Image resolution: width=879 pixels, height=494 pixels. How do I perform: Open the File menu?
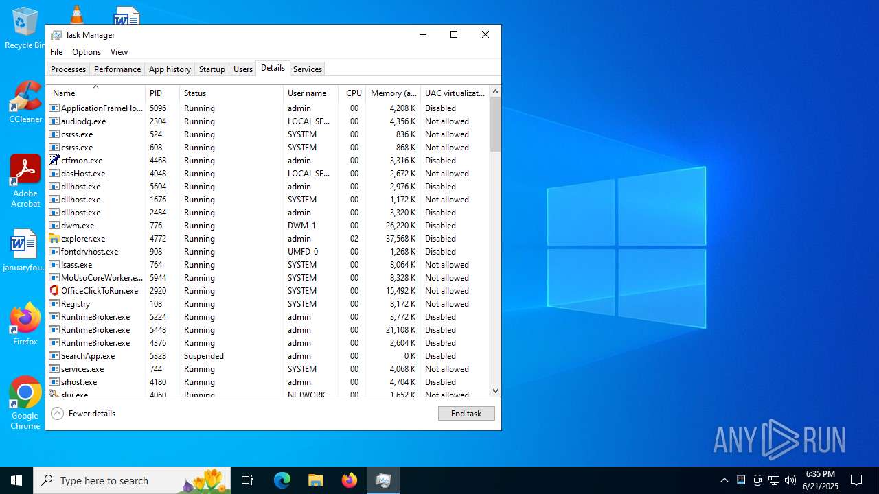pyautogui.click(x=56, y=52)
